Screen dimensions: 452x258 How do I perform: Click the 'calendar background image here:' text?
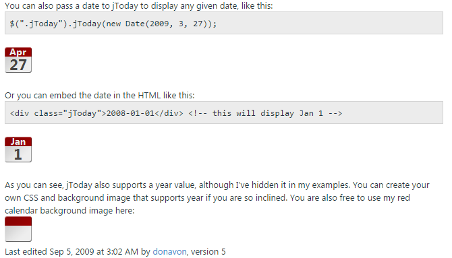[69, 210]
